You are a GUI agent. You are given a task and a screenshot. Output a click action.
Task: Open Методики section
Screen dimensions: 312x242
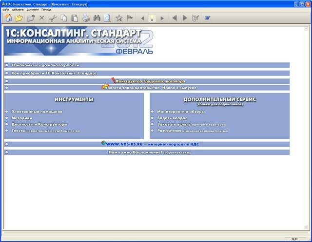(21, 118)
